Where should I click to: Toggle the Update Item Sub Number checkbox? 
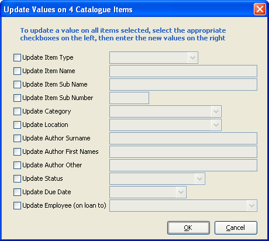pos(17,98)
